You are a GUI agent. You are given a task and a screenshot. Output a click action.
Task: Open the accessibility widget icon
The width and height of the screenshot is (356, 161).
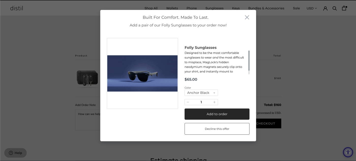coord(348,152)
